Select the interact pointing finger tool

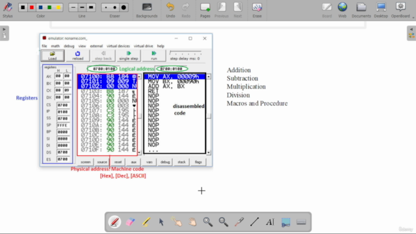(177, 222)
